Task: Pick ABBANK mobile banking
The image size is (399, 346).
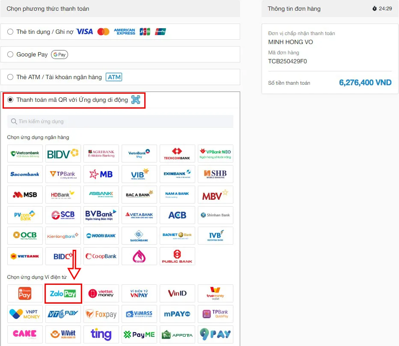Action: click(101, 195)
